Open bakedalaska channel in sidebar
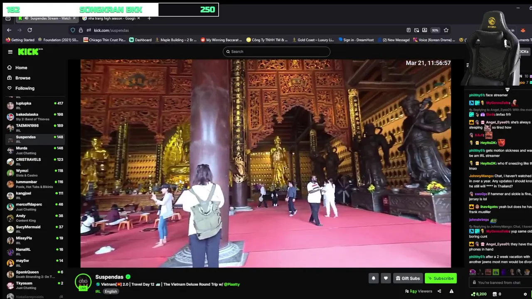 pos(35,116)
